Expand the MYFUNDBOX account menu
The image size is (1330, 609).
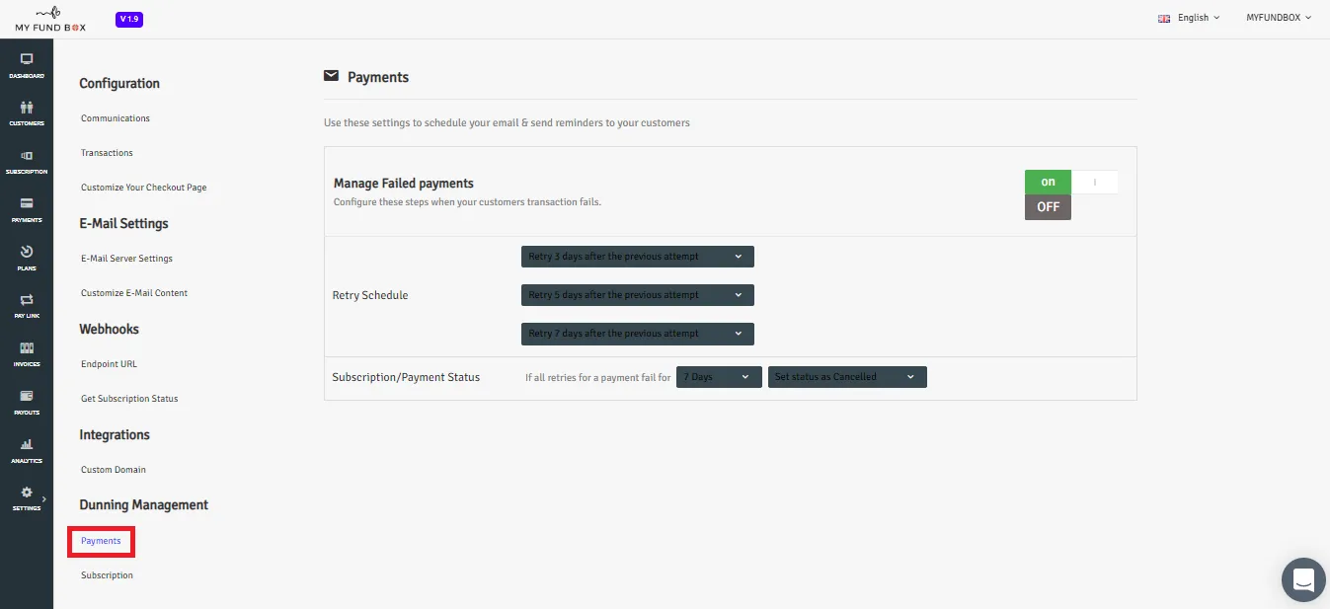(1279, 18)
